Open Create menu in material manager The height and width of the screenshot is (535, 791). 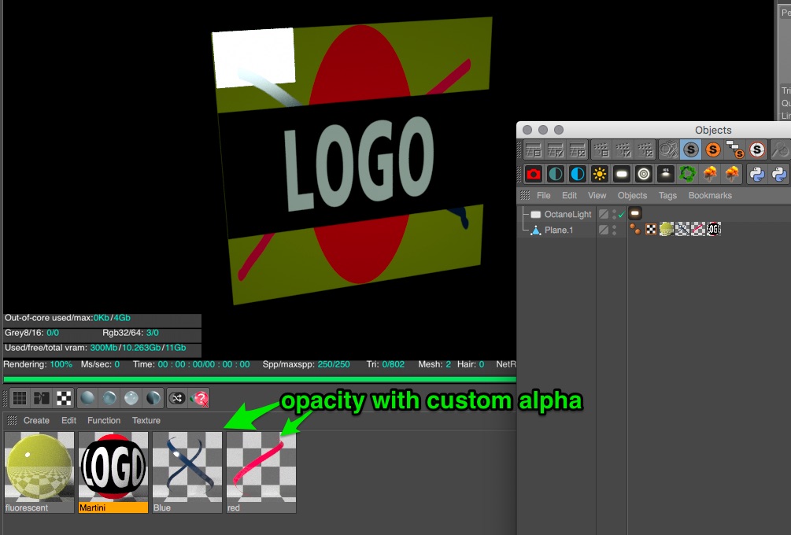pos(36,421)
